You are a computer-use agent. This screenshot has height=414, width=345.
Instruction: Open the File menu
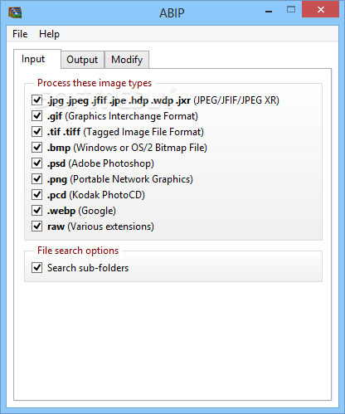pos(20,34)
